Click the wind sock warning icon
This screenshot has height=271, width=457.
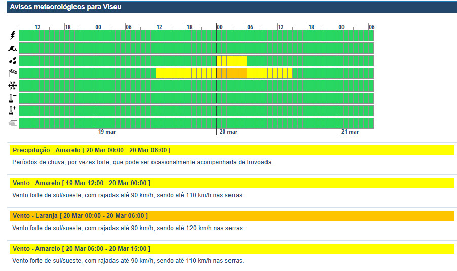point(13,73)
